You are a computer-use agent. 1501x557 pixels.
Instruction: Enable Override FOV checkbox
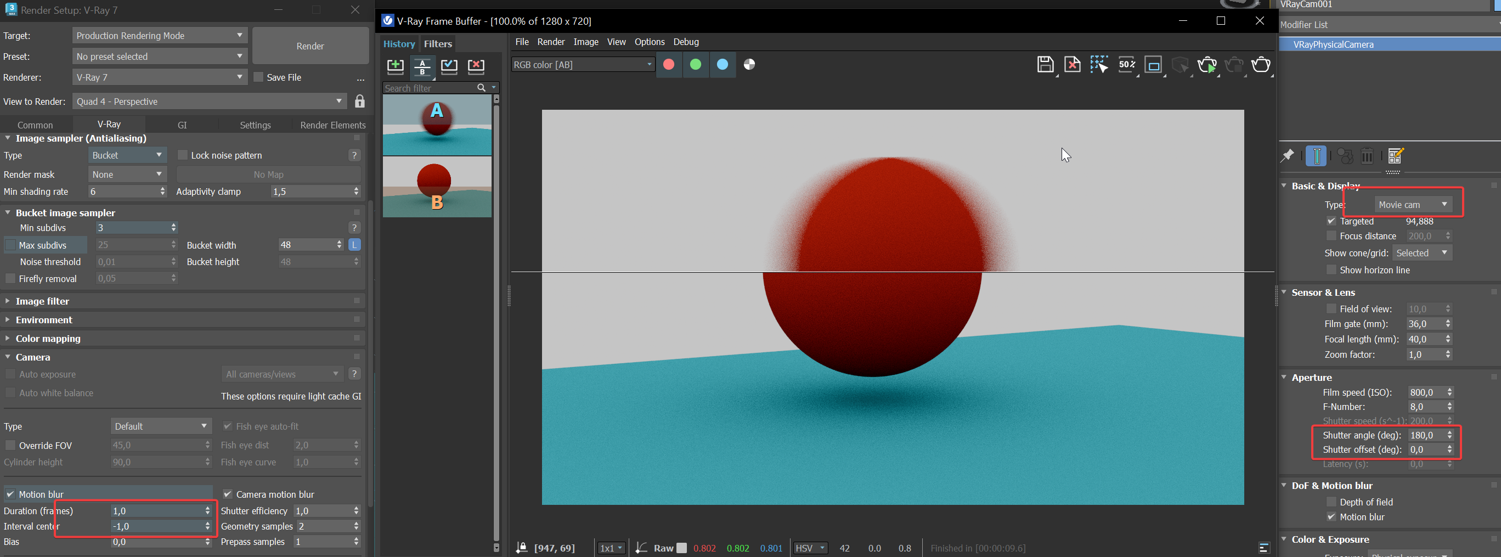(10, 445)
